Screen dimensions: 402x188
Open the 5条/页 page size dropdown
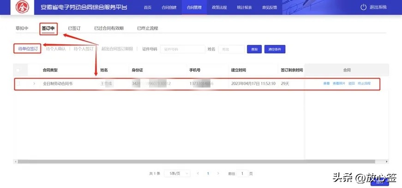pos(177,173)
